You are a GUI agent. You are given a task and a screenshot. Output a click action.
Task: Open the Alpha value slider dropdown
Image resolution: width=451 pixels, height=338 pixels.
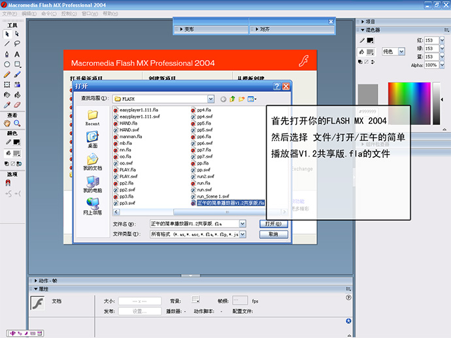[x=442, y=65]
